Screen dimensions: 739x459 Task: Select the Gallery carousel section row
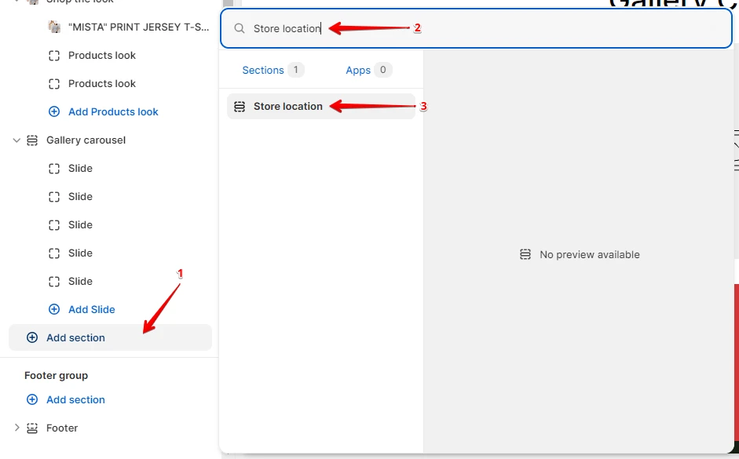[x=110, y=140]
